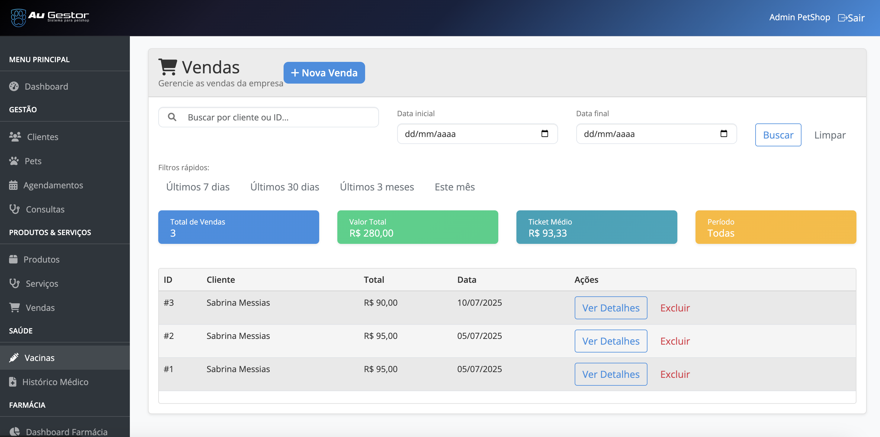Viewport: 880px width, 437px height.
Task: Click the Serviços stethoscope icon
Action: 14,283
